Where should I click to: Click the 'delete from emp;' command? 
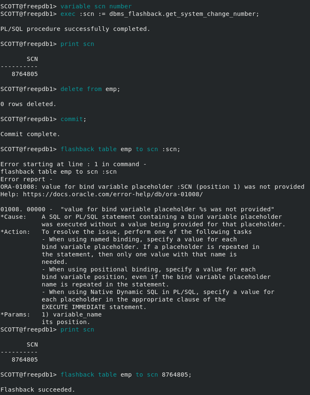(x=91, y=89)
